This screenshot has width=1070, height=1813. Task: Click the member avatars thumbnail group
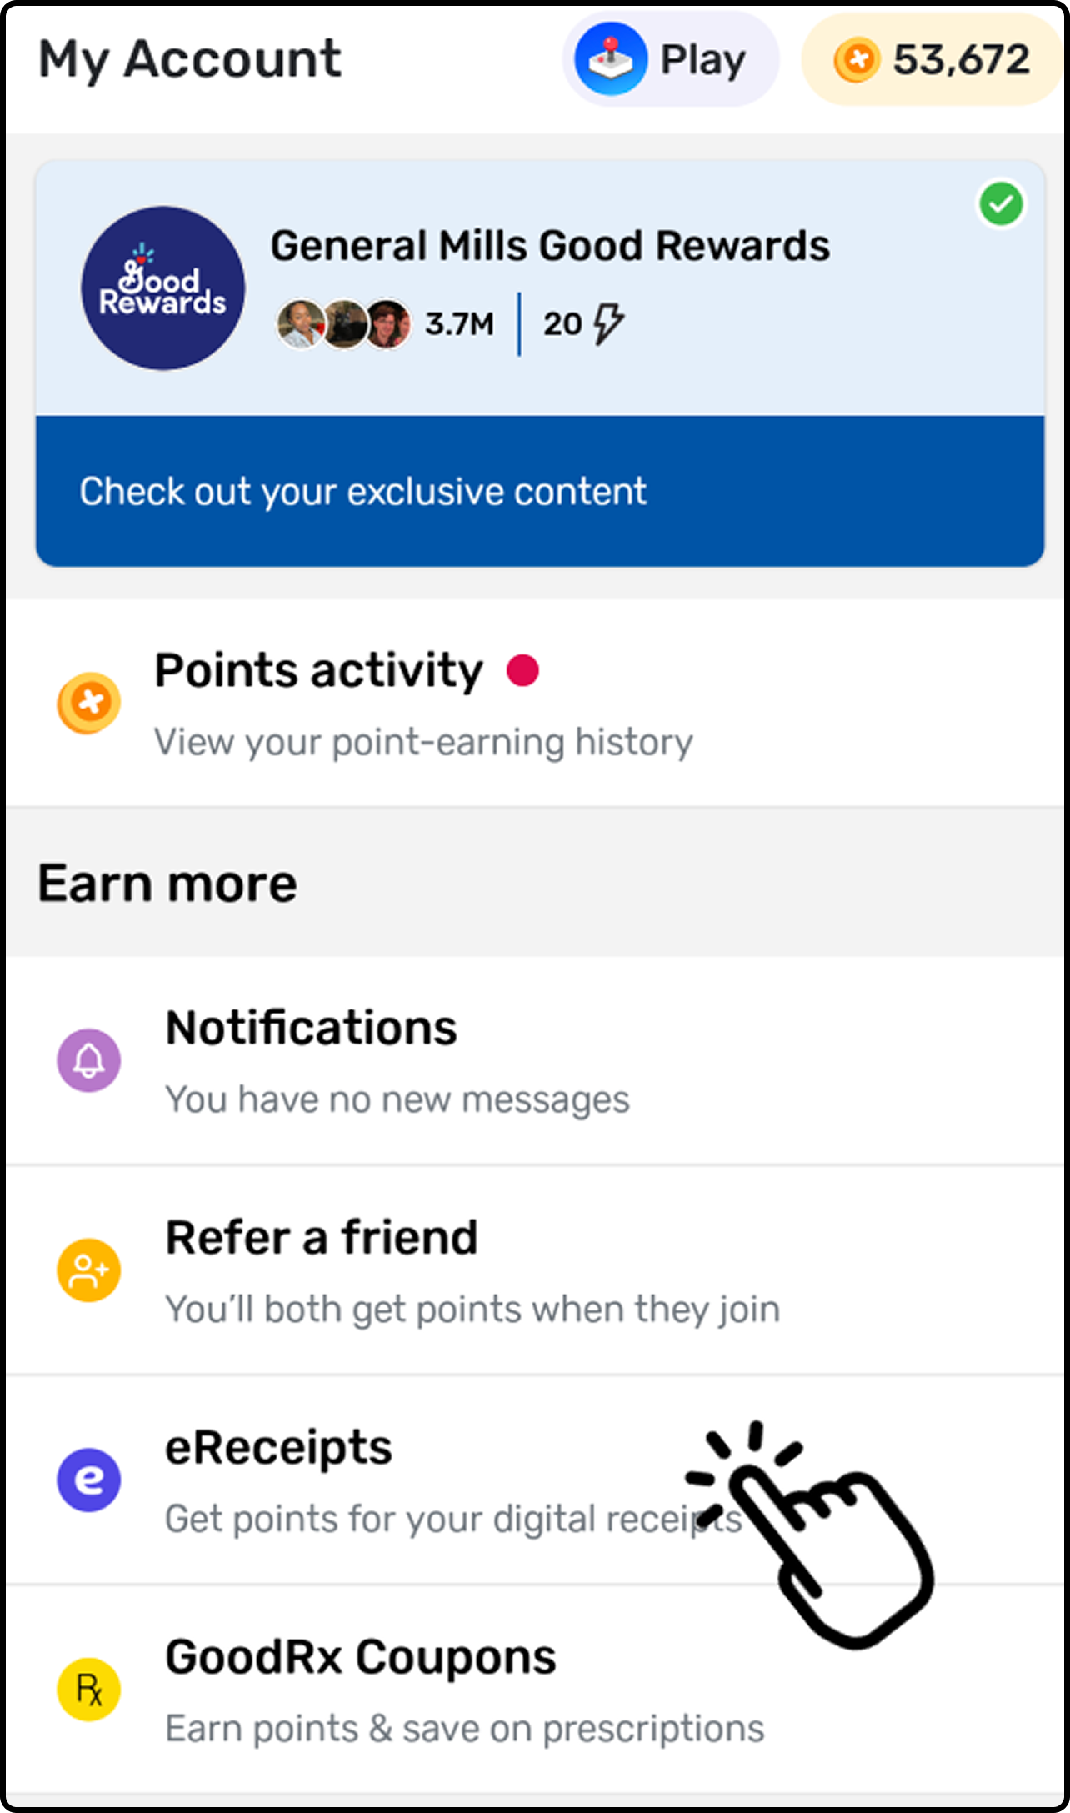tap(343, 324)
